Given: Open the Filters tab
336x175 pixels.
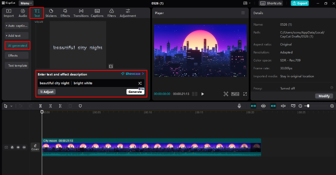Looking at the screenshot, I should pos(111,13).
